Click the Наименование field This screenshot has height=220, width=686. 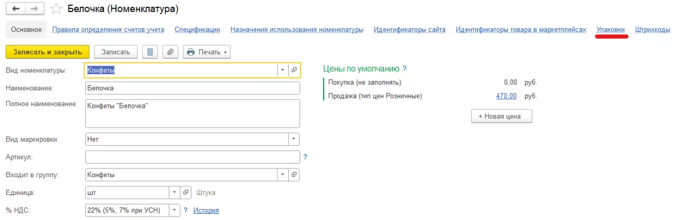coord(192,88)
